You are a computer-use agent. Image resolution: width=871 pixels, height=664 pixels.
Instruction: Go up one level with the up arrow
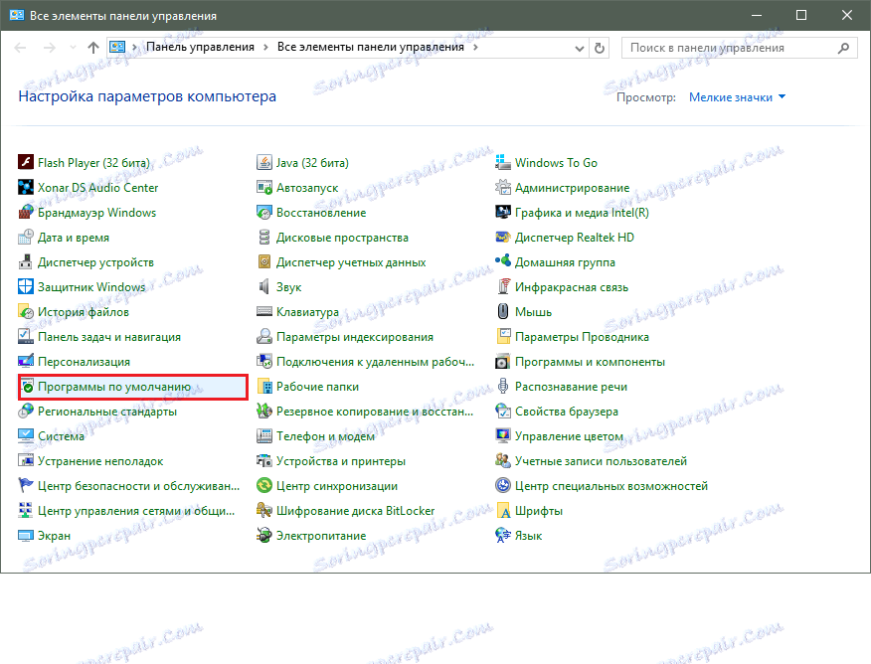click(93, 48)
